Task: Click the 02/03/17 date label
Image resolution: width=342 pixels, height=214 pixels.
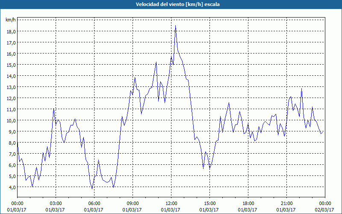Action: tap(324, 210)
